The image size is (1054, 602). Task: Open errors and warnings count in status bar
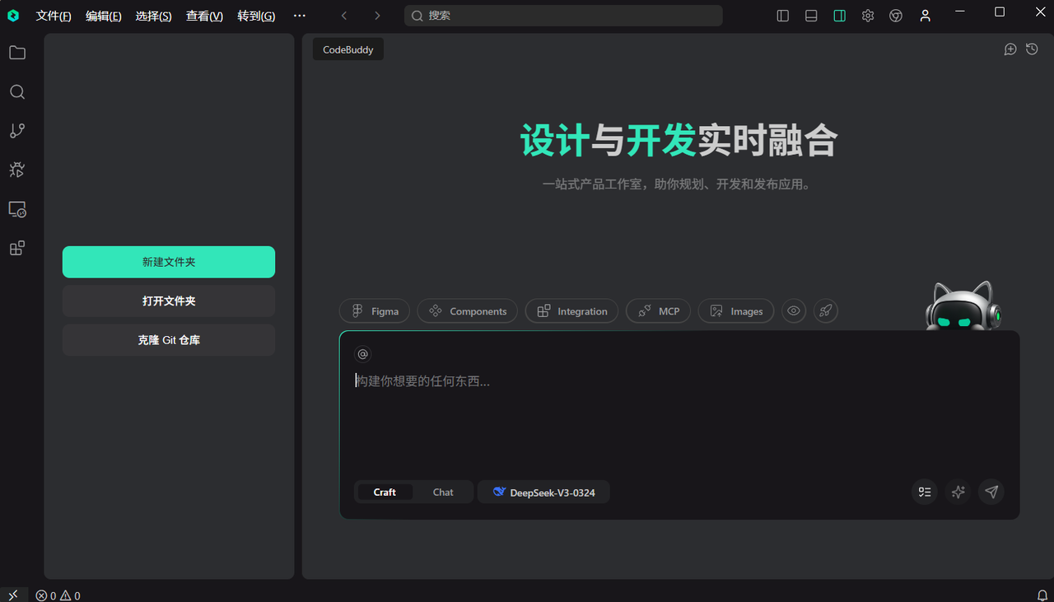(x=58, y=595)
